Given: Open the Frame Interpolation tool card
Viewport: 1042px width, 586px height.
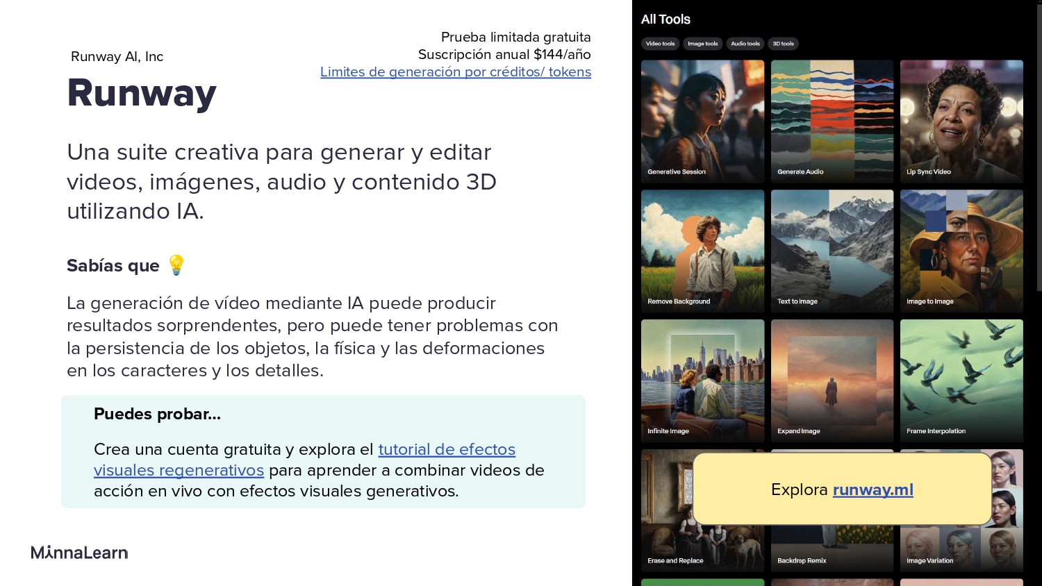Looking at the screenshot, I should pos(961,381).
